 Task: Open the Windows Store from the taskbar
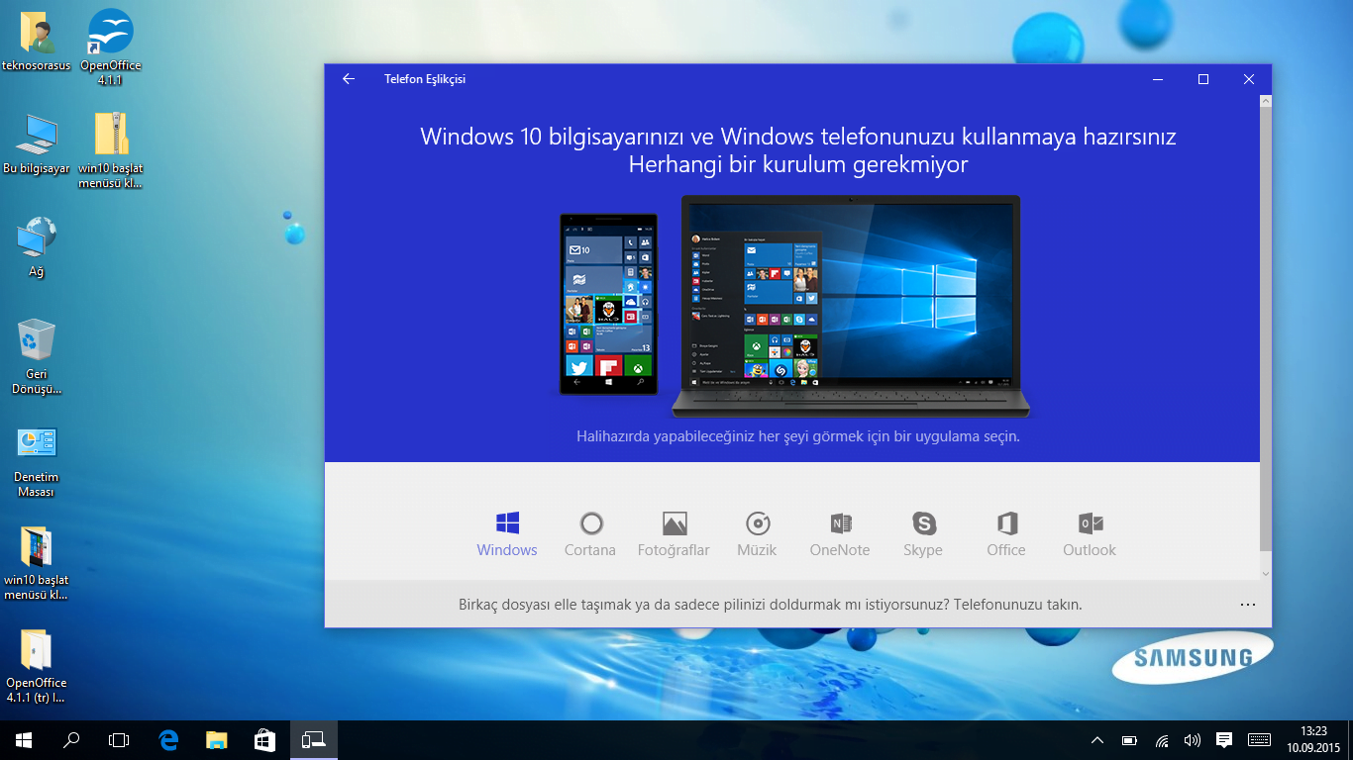click(x=263, y=739)
